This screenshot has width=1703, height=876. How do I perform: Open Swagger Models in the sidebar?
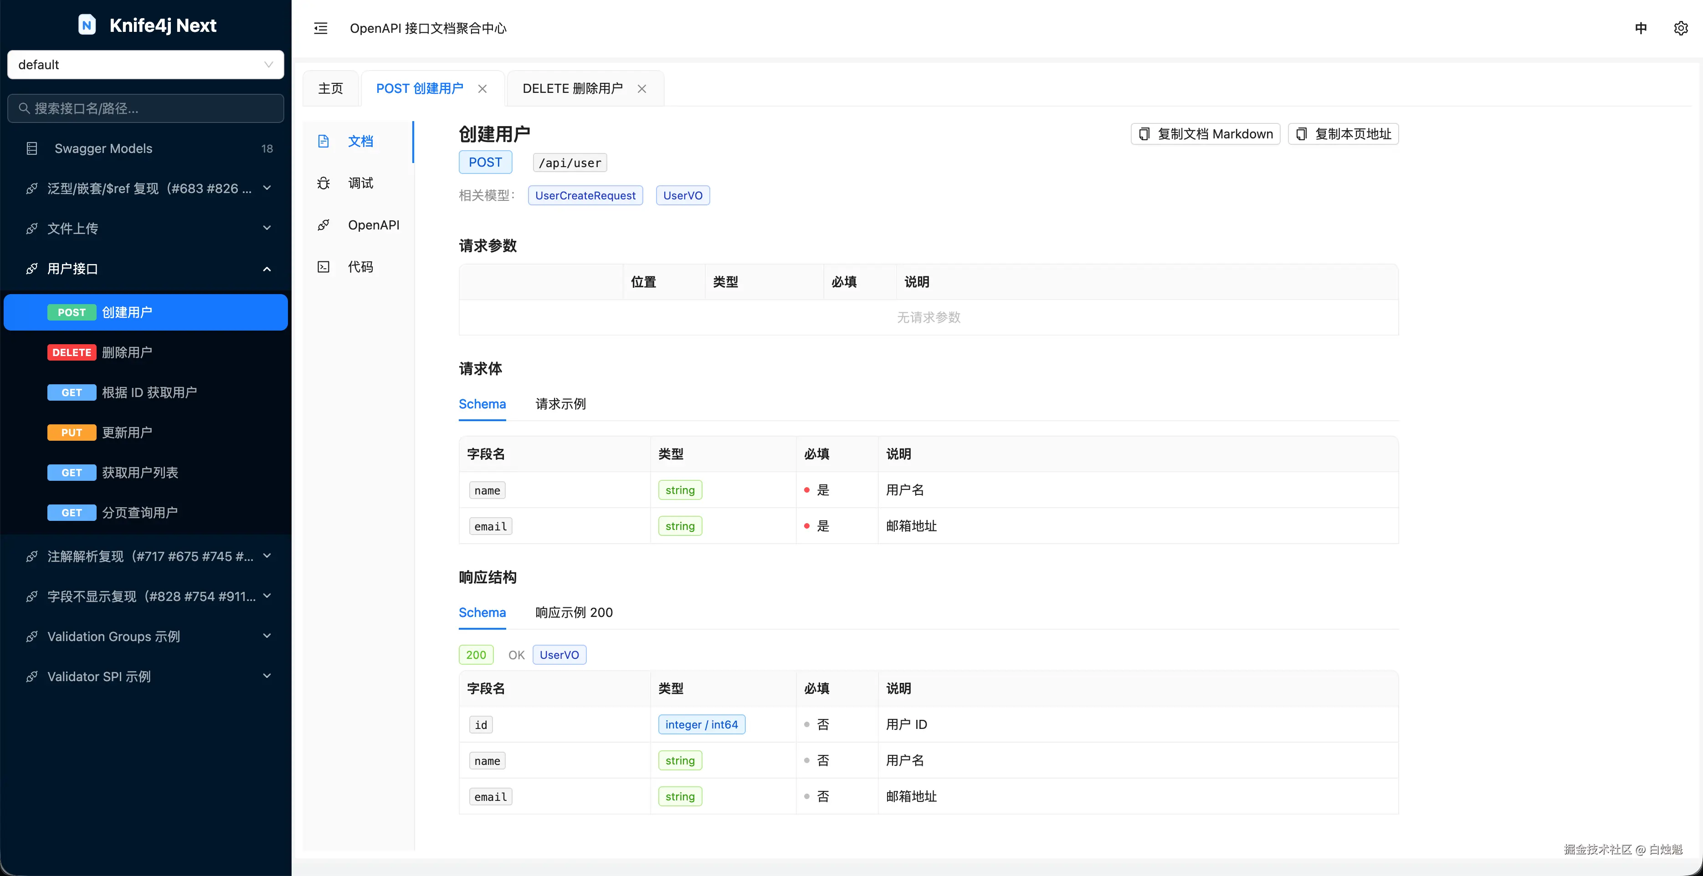point(145,148)
